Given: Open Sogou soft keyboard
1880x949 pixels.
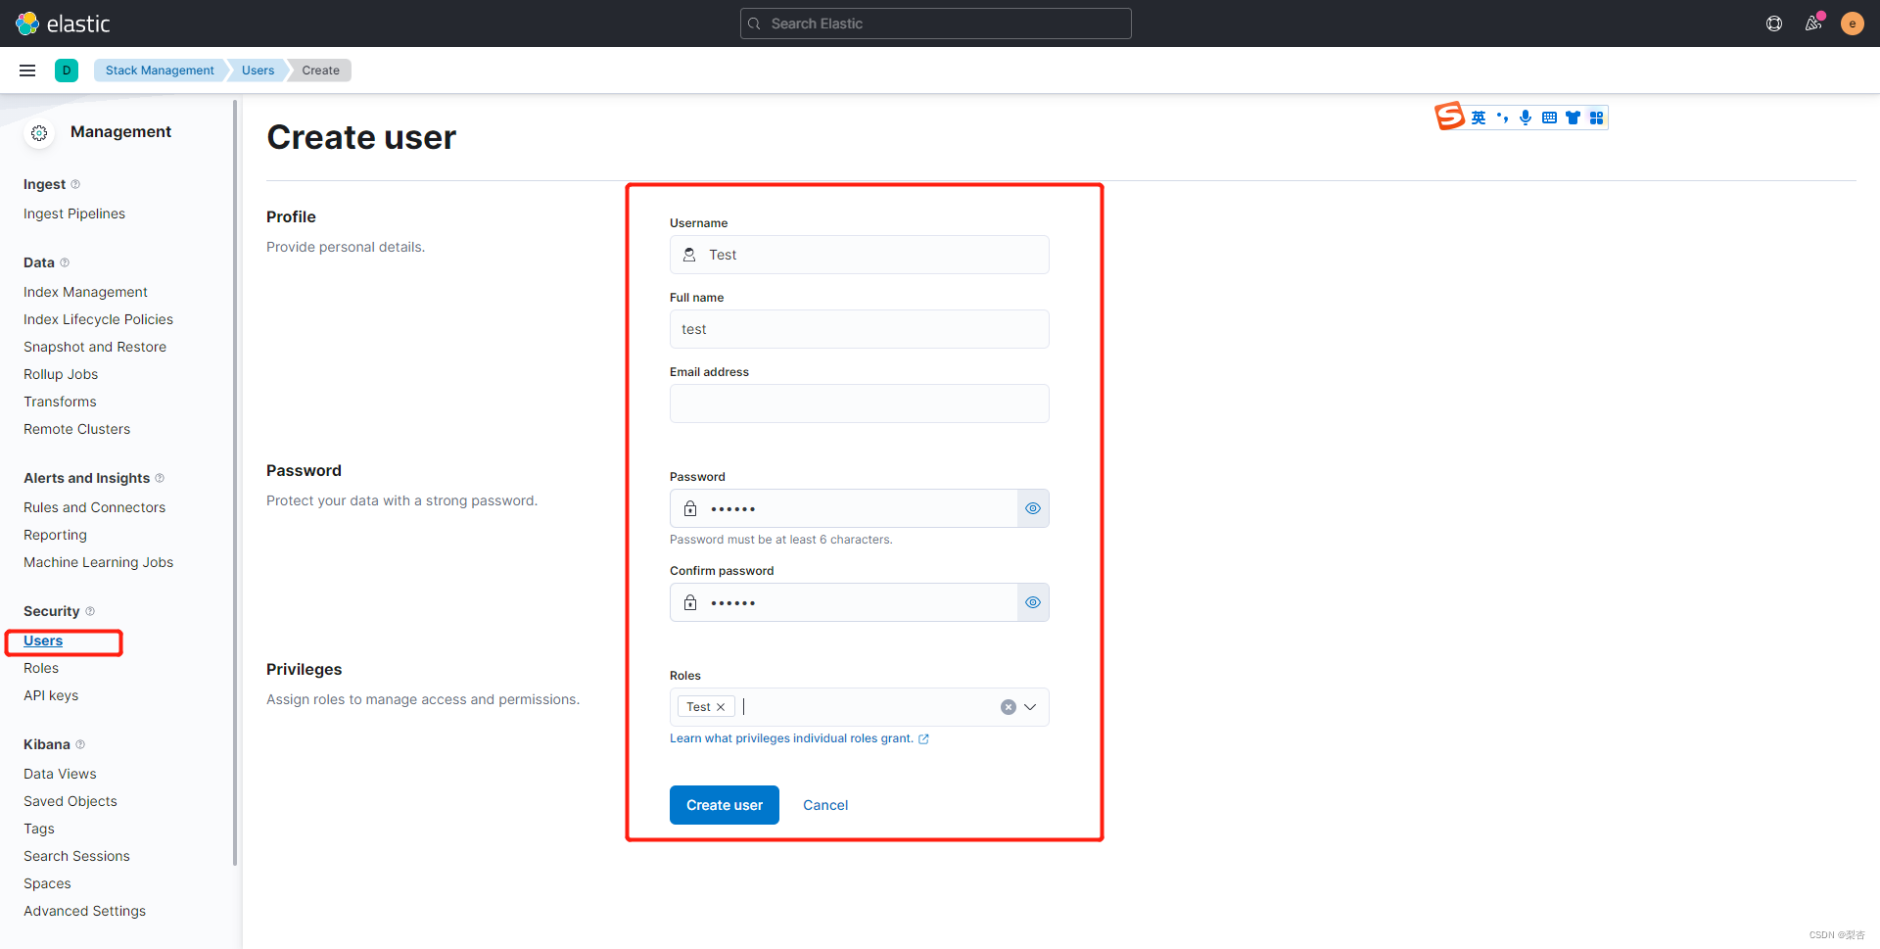Looking at the screenshot, I should point(1549,118).
